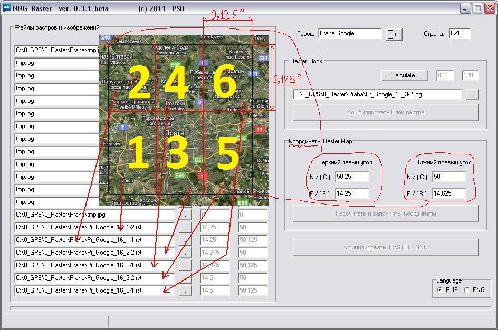This screenshot has height=330, width=498.
Task: Focus the Pr_Google_16_3-2.jpg path field
Action: pyautogui.click(x=377, y=94)
